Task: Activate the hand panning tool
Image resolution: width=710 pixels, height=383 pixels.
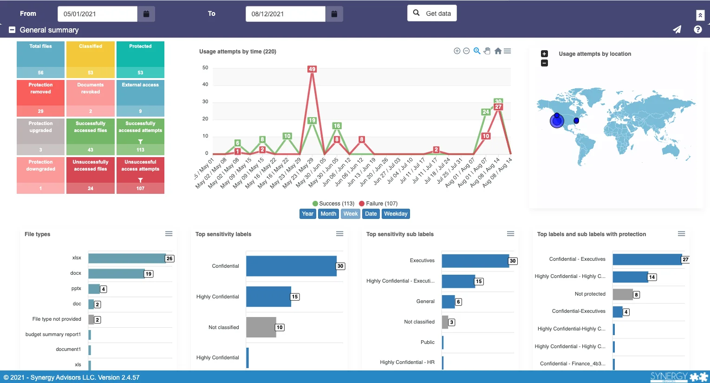Action: click(x=487, y=51)
